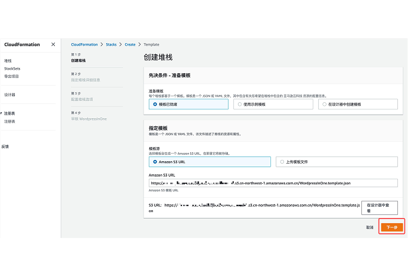Click the orange 下一步 button
This screenshot has height=277, width=408.
pos(391,227)
